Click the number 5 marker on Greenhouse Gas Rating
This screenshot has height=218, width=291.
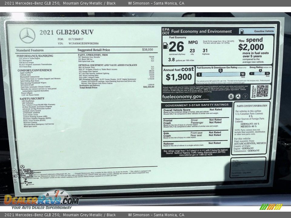tap(220, 71)
